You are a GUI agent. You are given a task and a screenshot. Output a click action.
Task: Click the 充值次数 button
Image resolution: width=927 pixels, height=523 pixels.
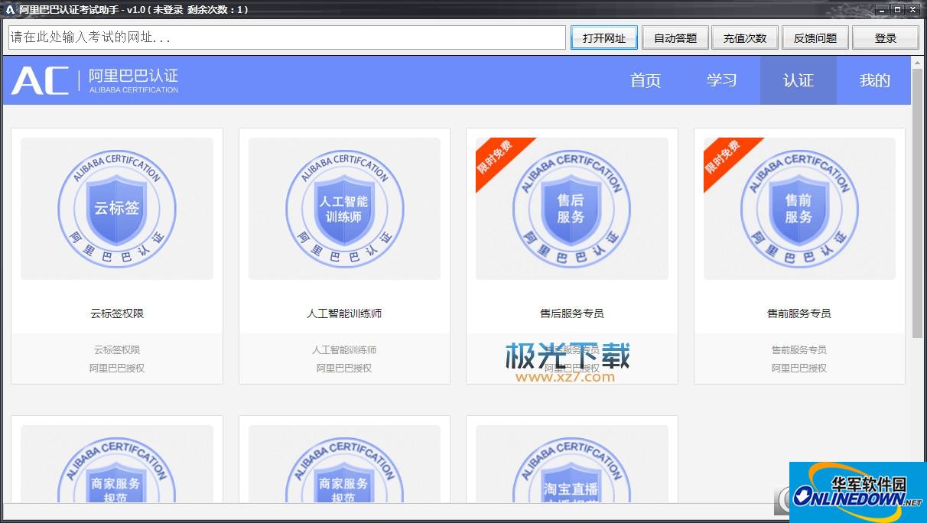coord(745,37)
